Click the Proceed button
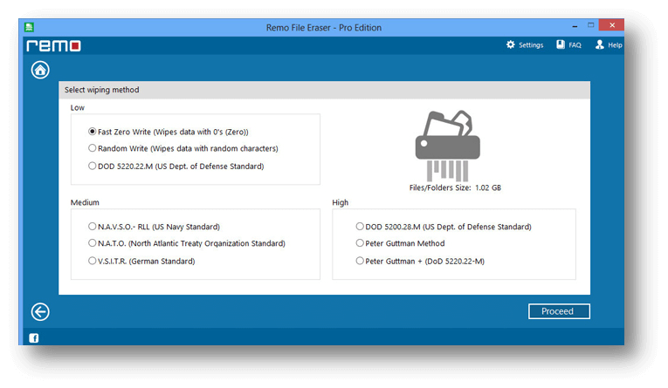The image size is (668, 388). coord(559,311)
